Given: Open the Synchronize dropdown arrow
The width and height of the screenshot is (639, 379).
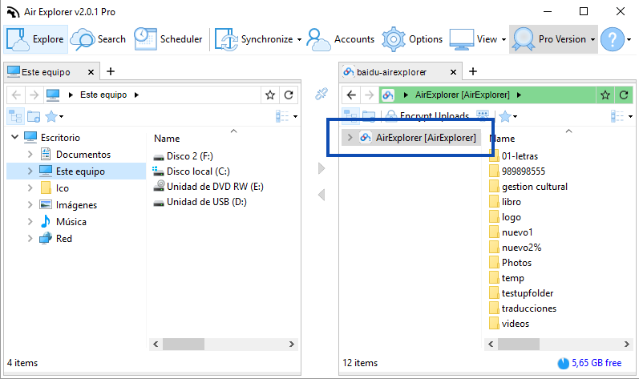Looking at the screenshot, I should click(x=299, y=39).
